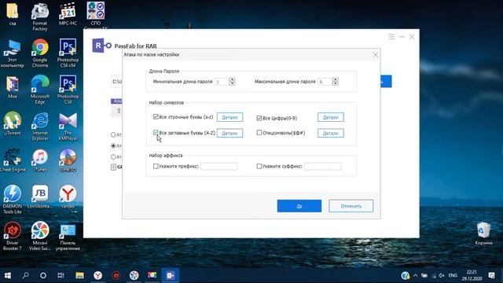The width and height of the screenshot is (503, 283).
Task: Open MPC-HC desktop shortcut
Action: click(68, 14)
